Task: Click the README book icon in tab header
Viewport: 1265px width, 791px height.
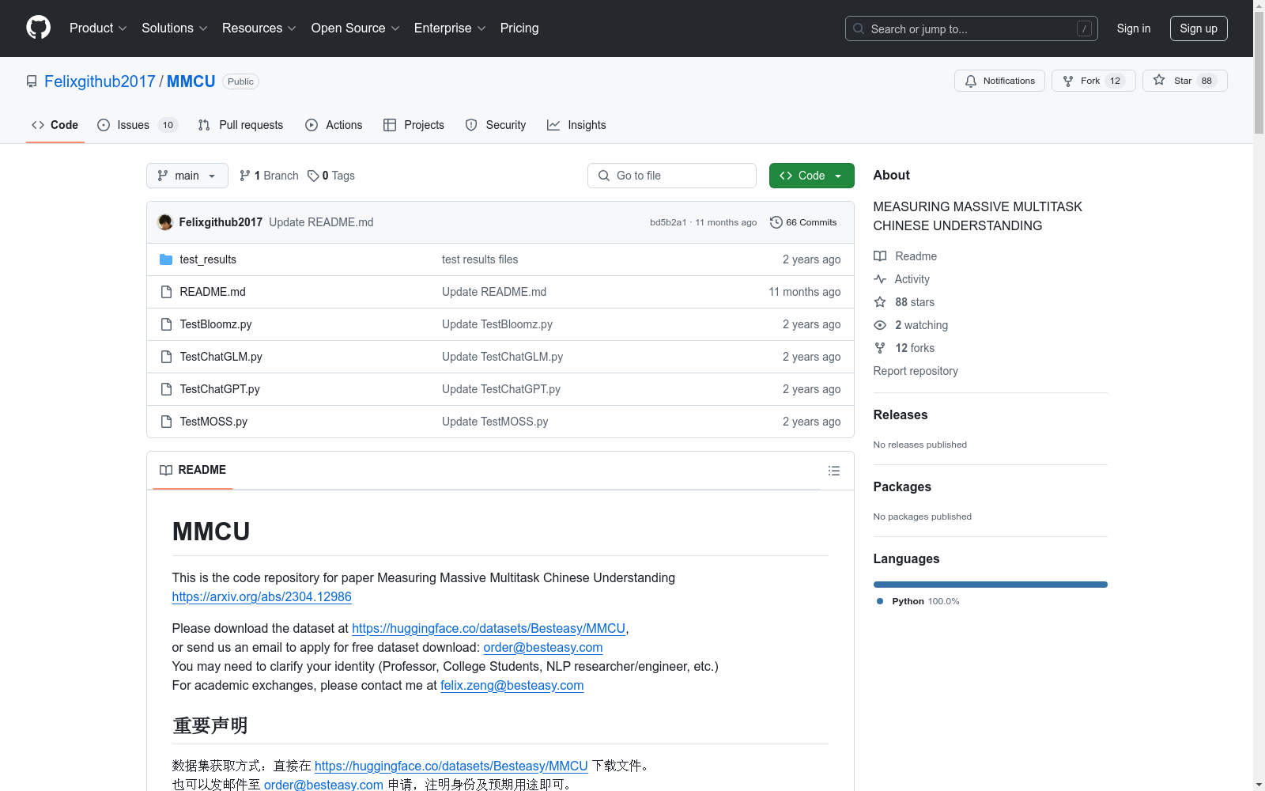Action: 166,470
